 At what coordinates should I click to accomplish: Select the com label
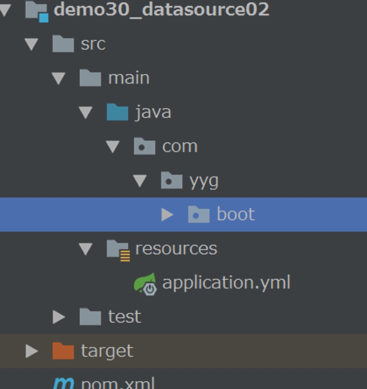coord(180,146)
